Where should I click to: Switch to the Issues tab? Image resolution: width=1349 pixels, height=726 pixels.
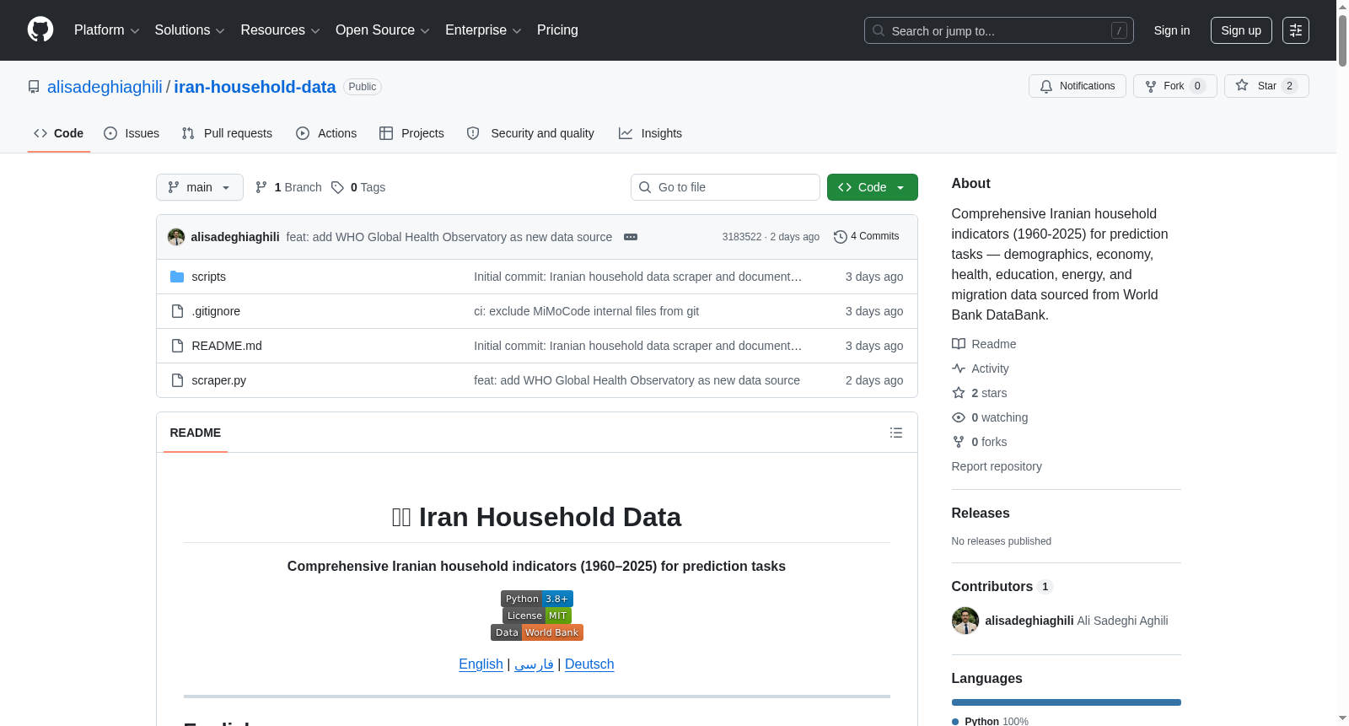click(x=132, y=133)
